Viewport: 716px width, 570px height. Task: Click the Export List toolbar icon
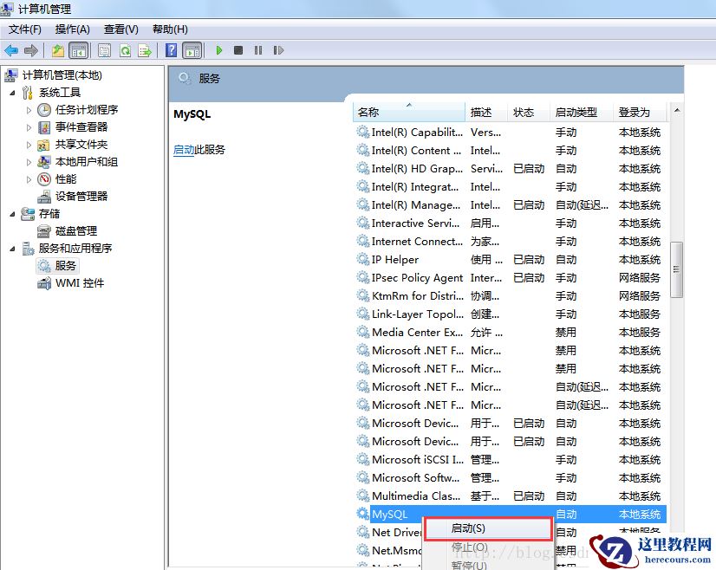pos(145,50)
